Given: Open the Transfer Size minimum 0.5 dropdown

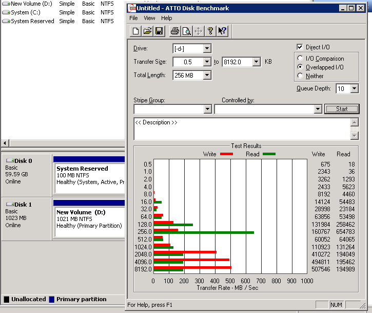Looking at the screenshot, I should click(x=207, y=62).
